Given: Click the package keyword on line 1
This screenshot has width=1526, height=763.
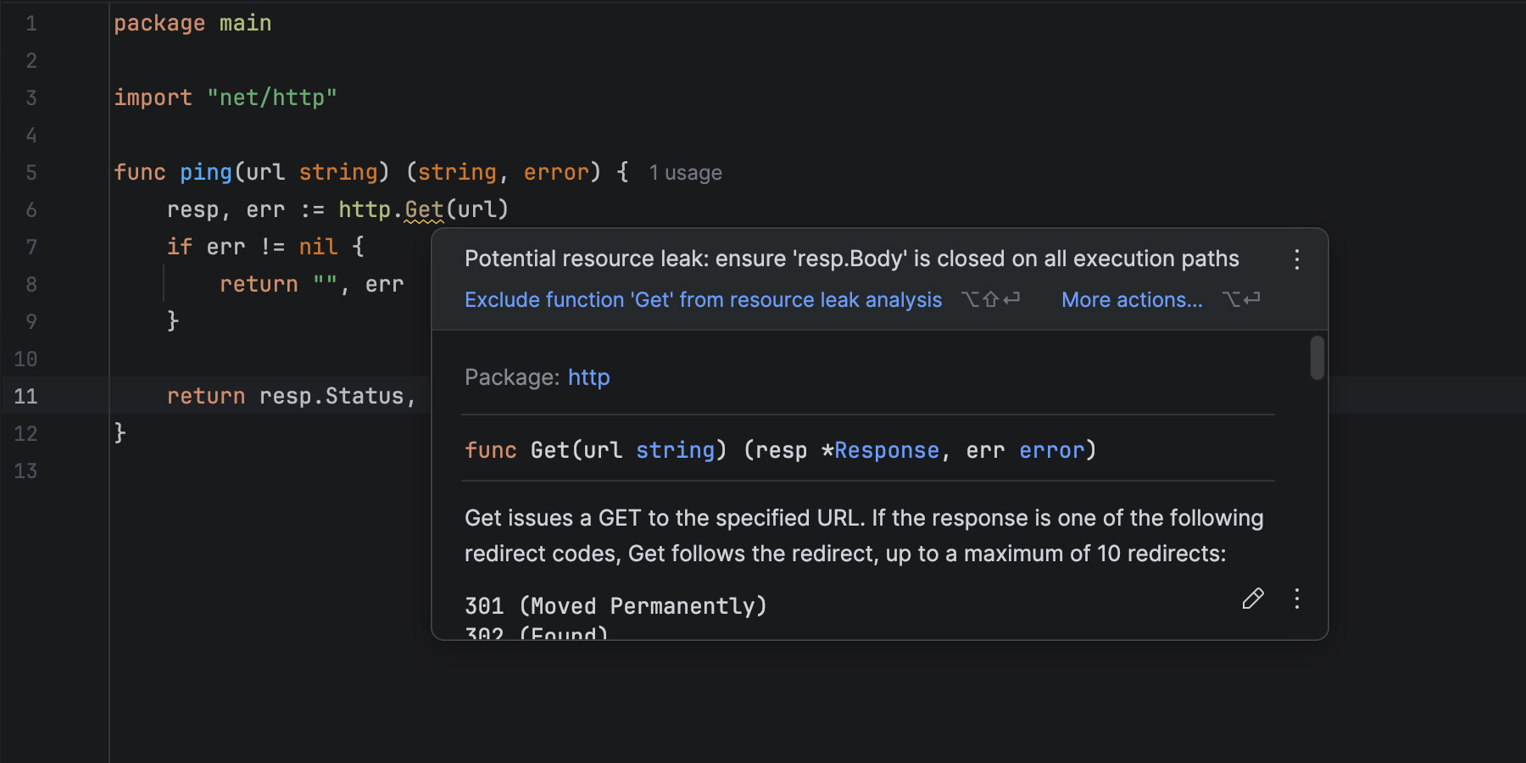Looking at the screenshot, I should pos(159,23).
